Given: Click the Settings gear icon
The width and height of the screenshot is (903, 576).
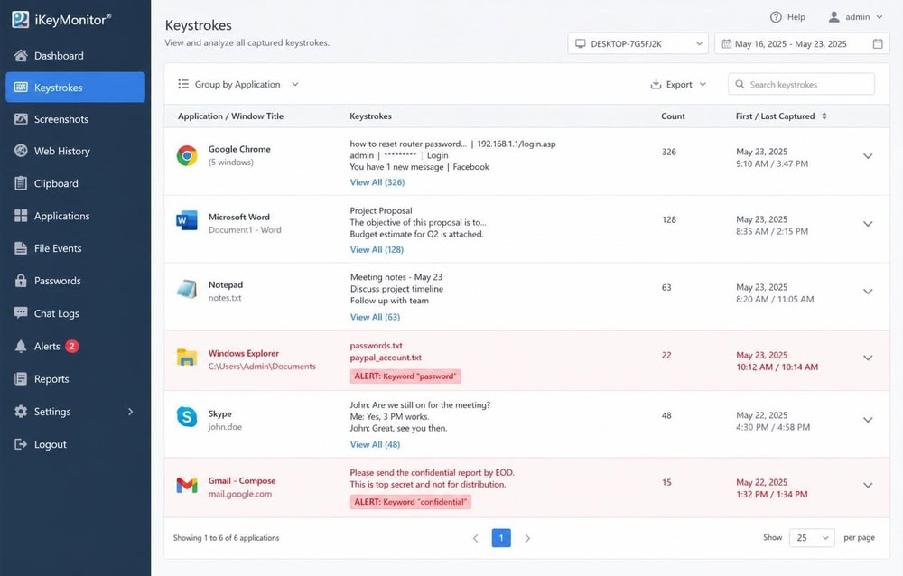Looking at the screenshot, I should click(x=21, y=412).
